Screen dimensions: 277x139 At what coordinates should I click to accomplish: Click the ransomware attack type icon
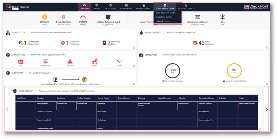[x=45, y=61]
